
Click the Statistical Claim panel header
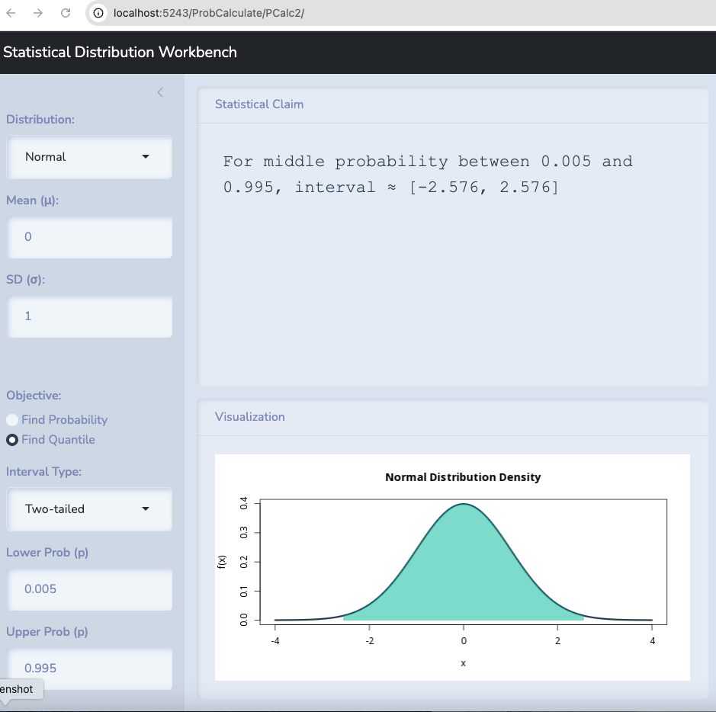259,104
